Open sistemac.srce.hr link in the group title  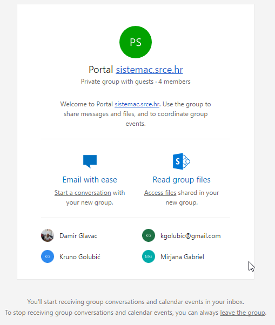click(149, 70)
